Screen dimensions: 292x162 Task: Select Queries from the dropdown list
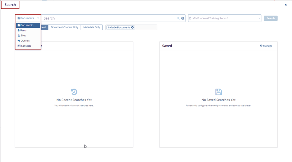point(25,41)
